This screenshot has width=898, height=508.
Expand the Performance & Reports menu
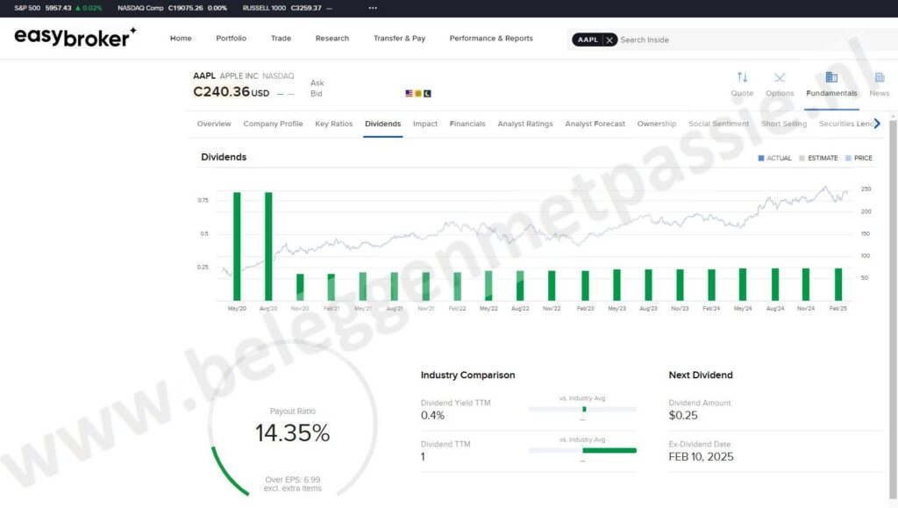pyautogui.click(x=491, y=39)
